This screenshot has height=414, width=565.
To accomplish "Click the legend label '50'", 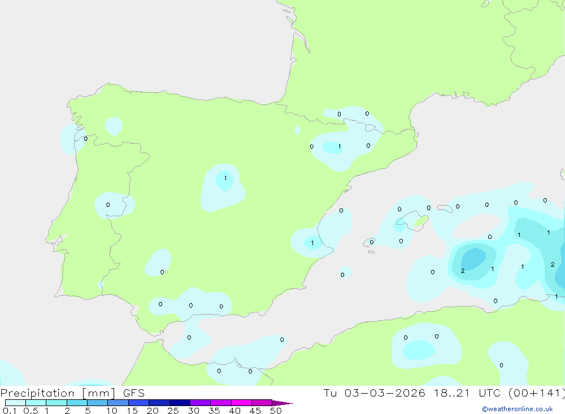I will (x=276, y=411).
